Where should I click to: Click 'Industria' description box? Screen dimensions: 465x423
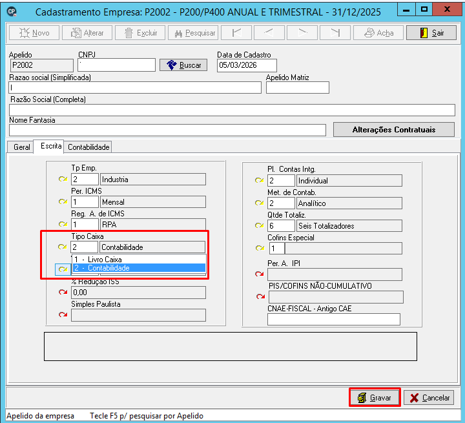coord(153,180)
